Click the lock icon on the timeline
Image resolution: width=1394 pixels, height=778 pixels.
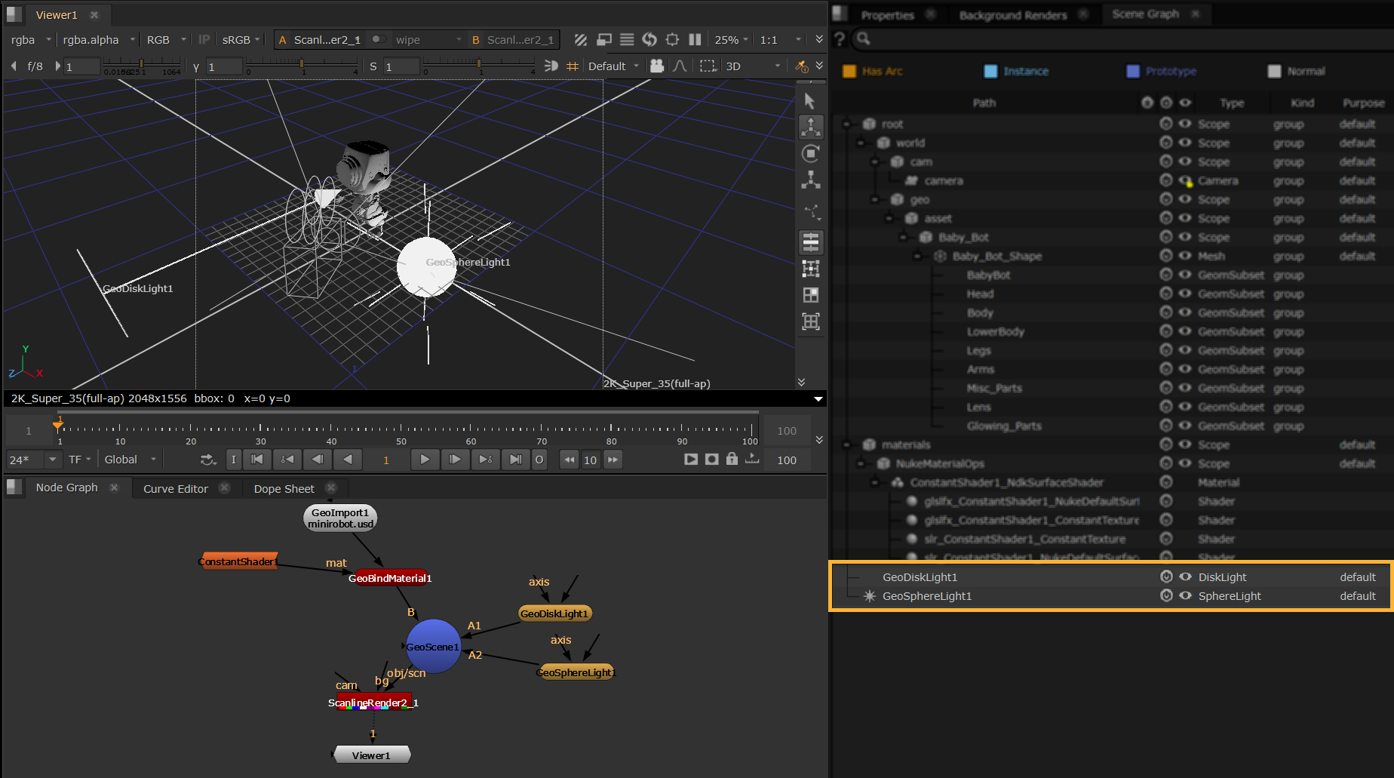click(732, 459)
